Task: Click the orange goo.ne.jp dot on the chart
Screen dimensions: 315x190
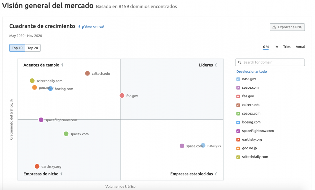Action: tap(35, 87)
